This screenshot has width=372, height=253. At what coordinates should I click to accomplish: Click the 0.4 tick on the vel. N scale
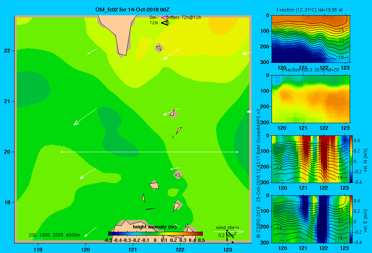click(x=357, y=141)
